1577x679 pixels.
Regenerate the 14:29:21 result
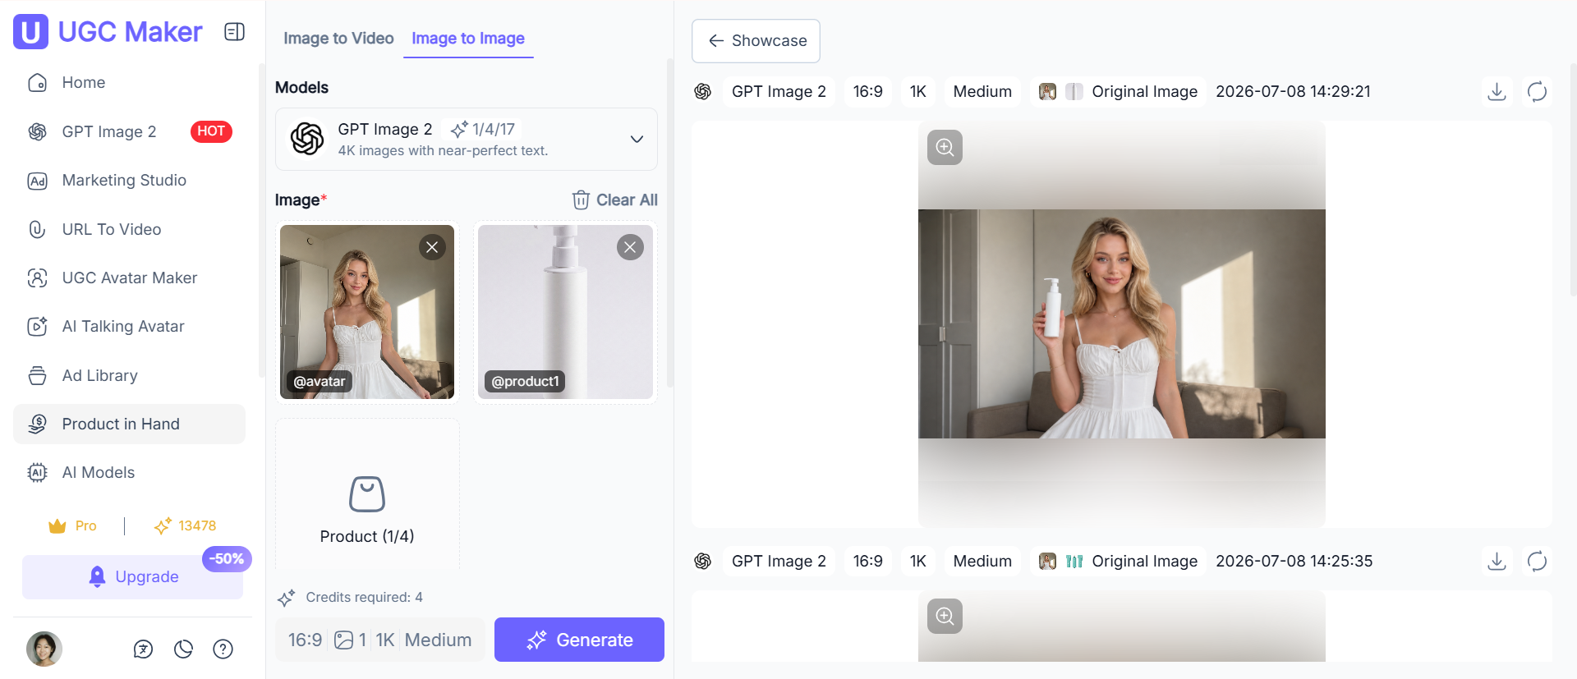[1537, 91]
